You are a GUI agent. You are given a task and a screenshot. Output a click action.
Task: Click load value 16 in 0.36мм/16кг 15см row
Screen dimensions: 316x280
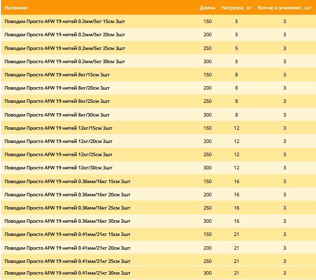(237, 182)
